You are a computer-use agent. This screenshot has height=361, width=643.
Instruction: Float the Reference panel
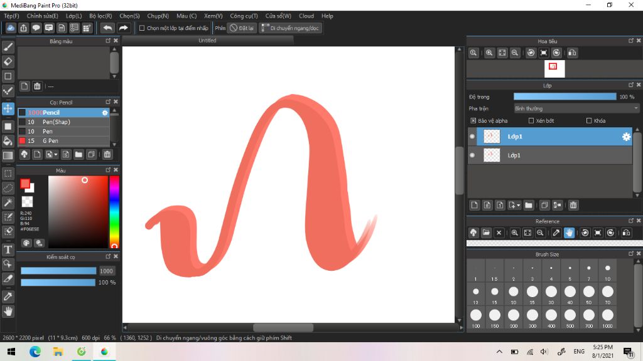click(x=631, y=221)
